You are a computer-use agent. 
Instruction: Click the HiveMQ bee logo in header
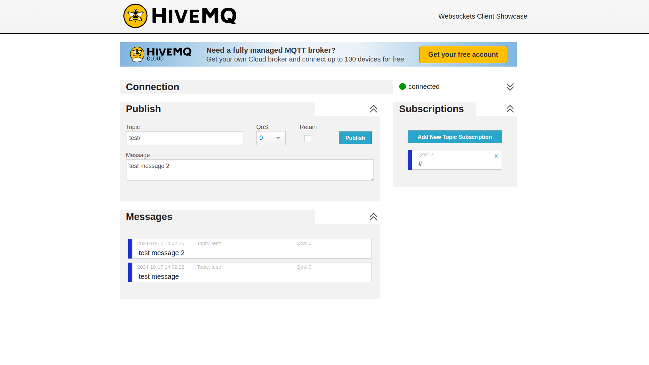click(x=136, y=16)
